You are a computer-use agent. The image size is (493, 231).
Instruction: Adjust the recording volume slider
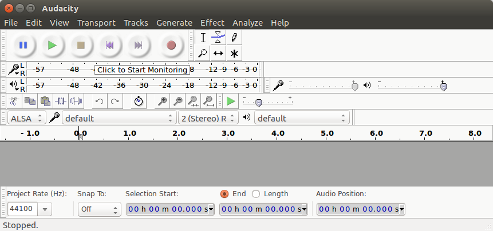pos(324,86)
